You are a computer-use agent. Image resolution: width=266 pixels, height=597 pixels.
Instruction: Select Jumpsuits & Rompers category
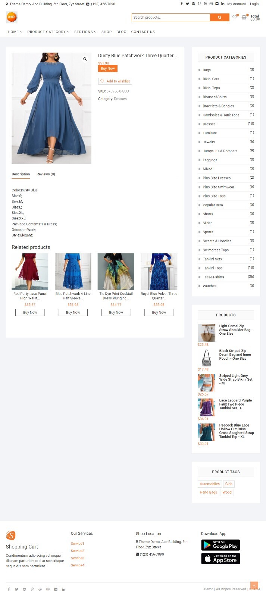220,151
